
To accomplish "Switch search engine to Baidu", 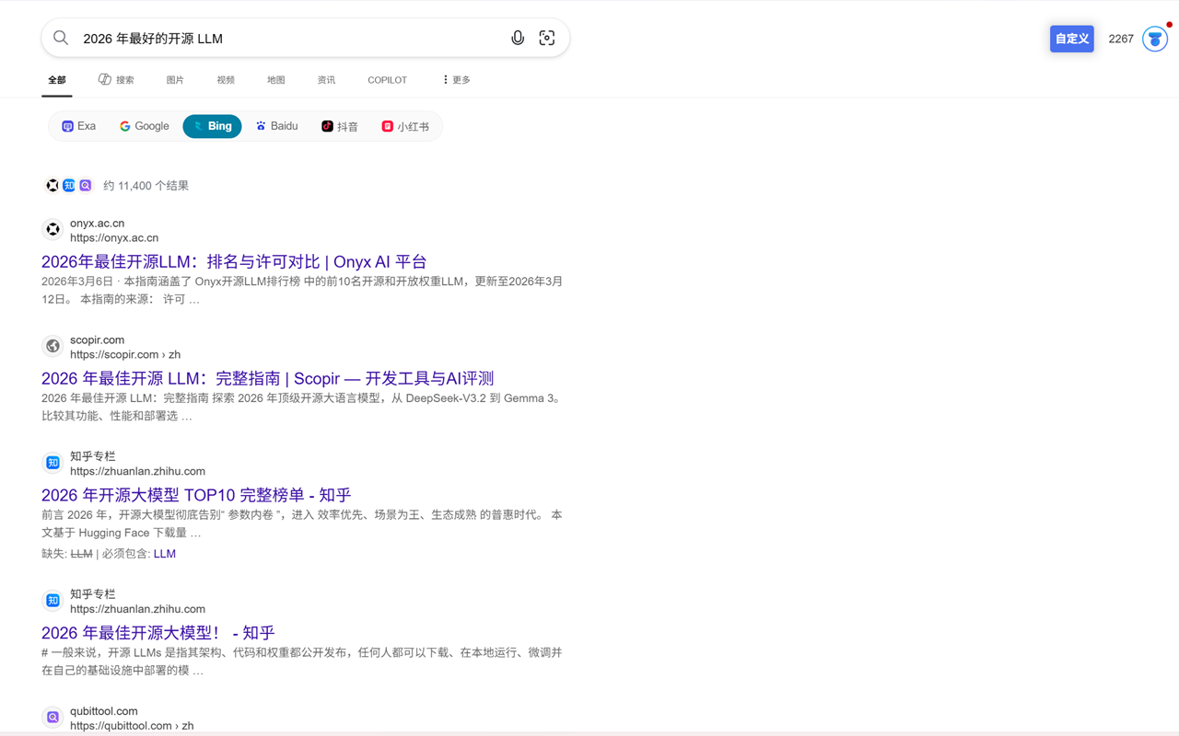I will 277,126.
